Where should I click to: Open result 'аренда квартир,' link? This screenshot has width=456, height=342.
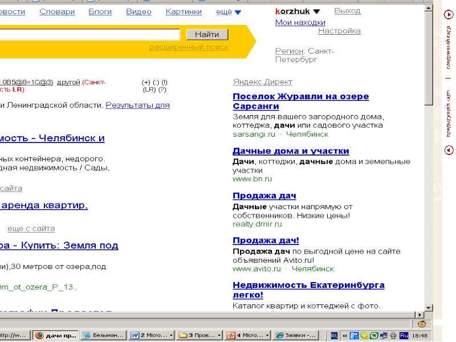pyautogui.click(x=44, y=205)
